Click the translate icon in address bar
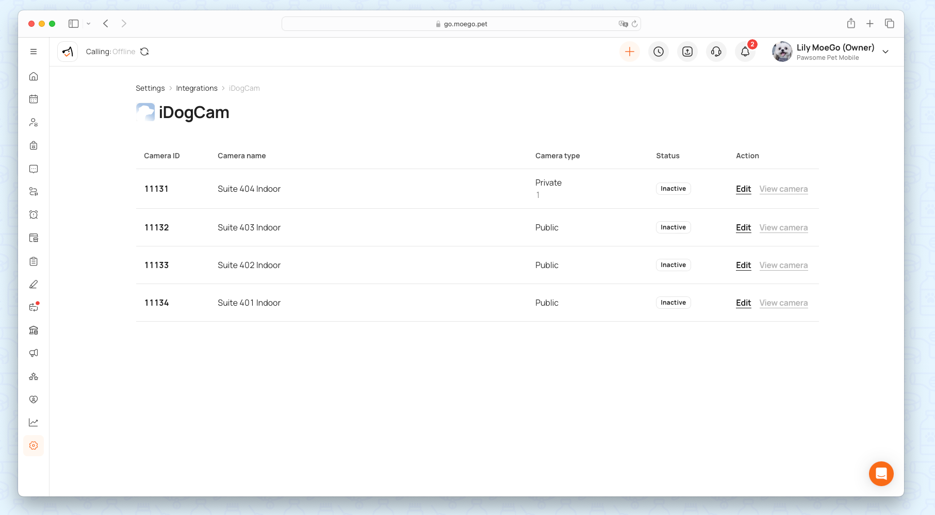 coord(623,24)
